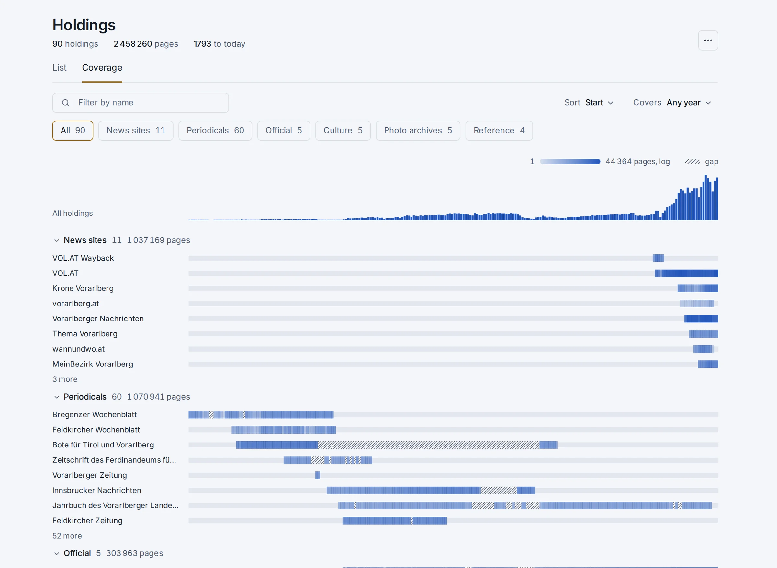Screen dimensions: 777x568
Task: Click the Vorarlberger Nachrichten coverage bar
Action: pyautogui.click(x=701, y=319)
